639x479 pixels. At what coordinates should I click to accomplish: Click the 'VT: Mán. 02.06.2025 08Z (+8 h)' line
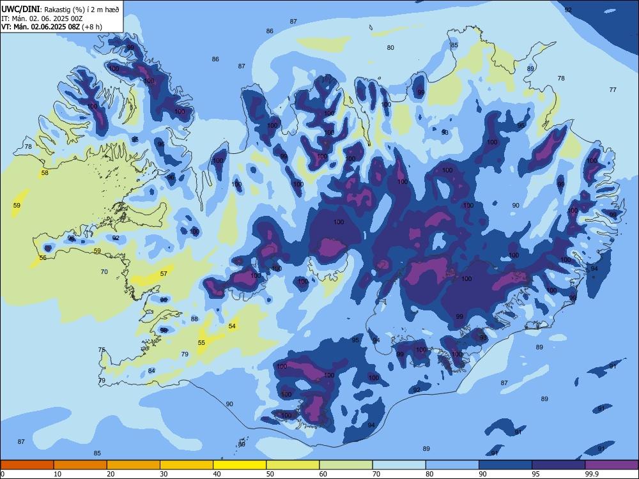click(52, 27)
